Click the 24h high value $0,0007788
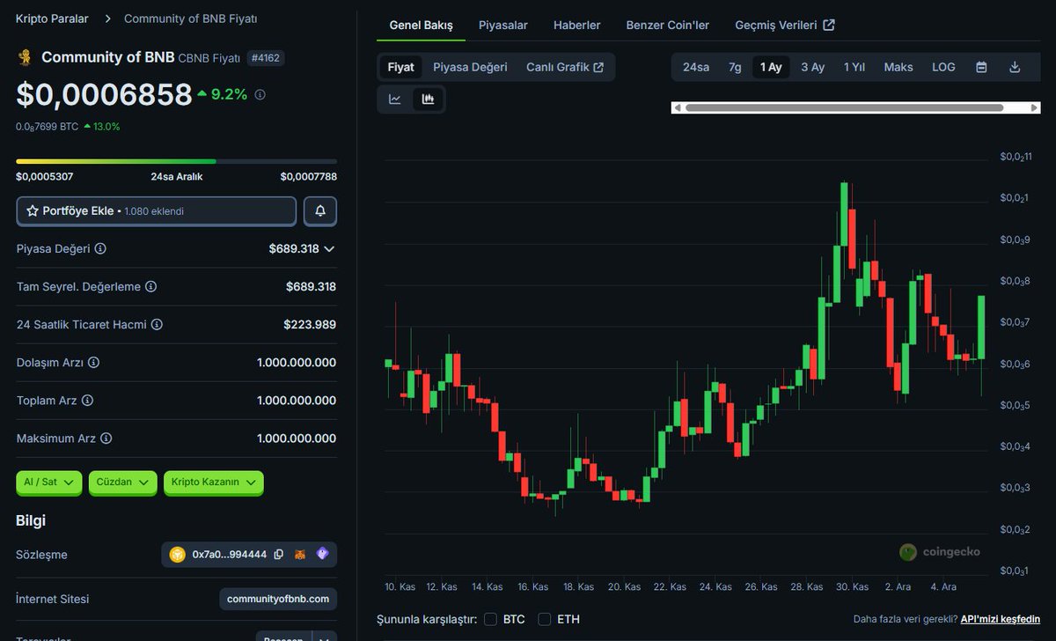1056x641 pixels. [309, 176]
